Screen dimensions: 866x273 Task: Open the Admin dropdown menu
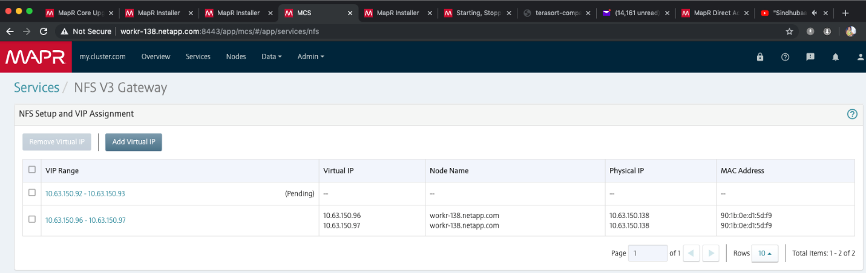click(310, 57)
